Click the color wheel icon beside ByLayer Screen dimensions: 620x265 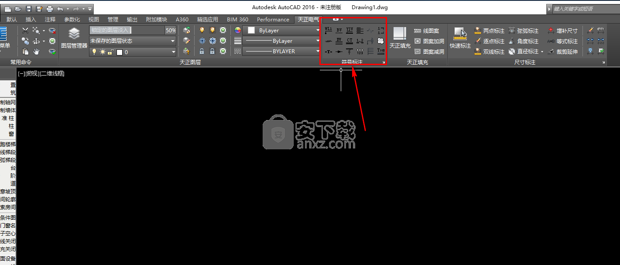(x=238, y=31)
